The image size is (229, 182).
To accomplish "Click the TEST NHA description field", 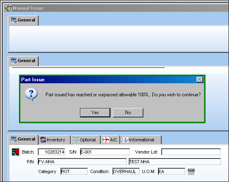I will coord(175,162).
